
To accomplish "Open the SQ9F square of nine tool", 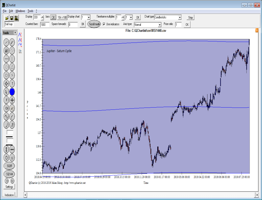I will pos(9,166).
